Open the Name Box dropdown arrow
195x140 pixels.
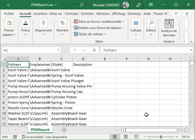click(x=59, y=50)
